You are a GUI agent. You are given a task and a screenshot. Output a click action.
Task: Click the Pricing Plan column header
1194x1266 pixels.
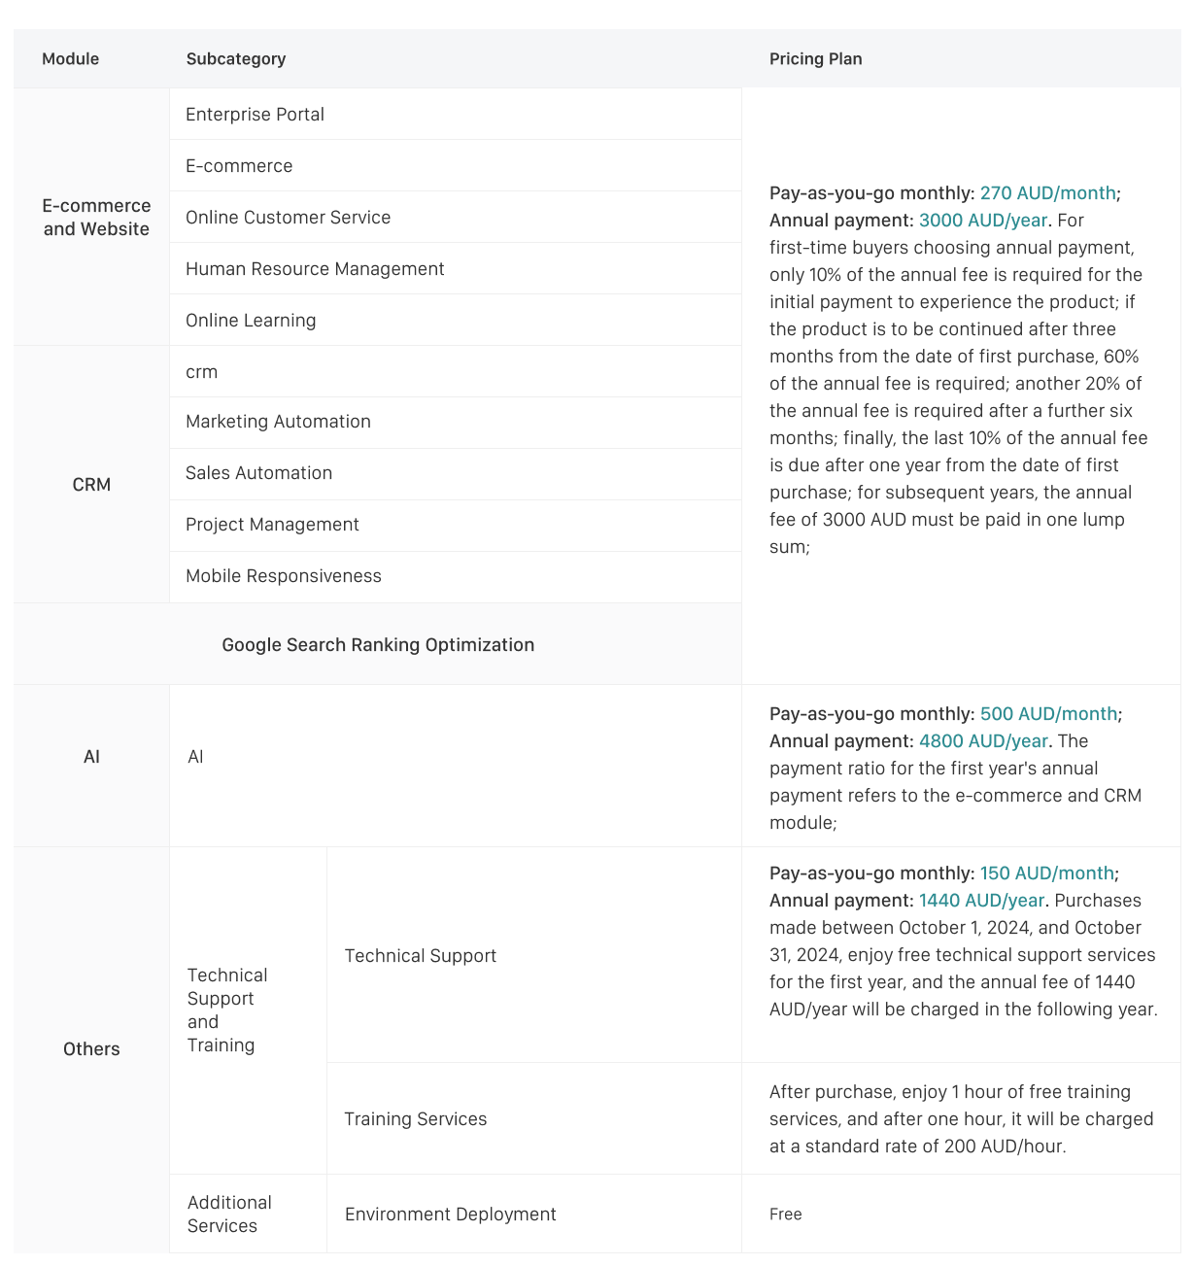pyautogui.click(x=815, y=59)
